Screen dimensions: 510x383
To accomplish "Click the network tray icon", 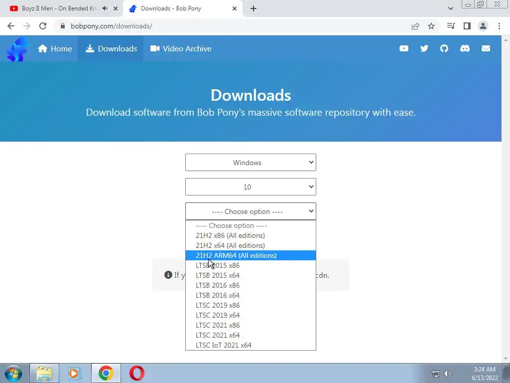I will 435,374.
